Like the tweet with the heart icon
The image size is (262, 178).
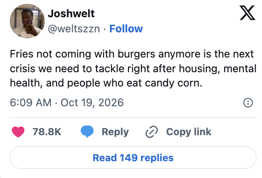tap(18, 132)
